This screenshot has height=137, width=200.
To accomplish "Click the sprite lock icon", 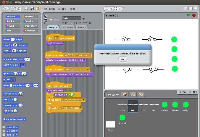I will pyautogui.click(x=83, y=18).
